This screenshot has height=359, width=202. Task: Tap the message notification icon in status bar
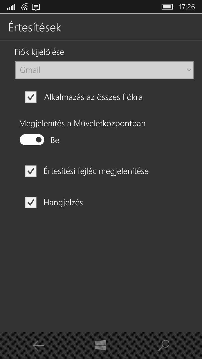(x=36, y=7)
